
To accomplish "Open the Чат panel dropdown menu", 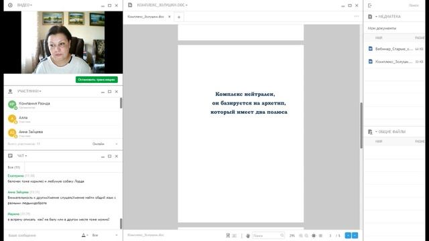I will (22, 156).
